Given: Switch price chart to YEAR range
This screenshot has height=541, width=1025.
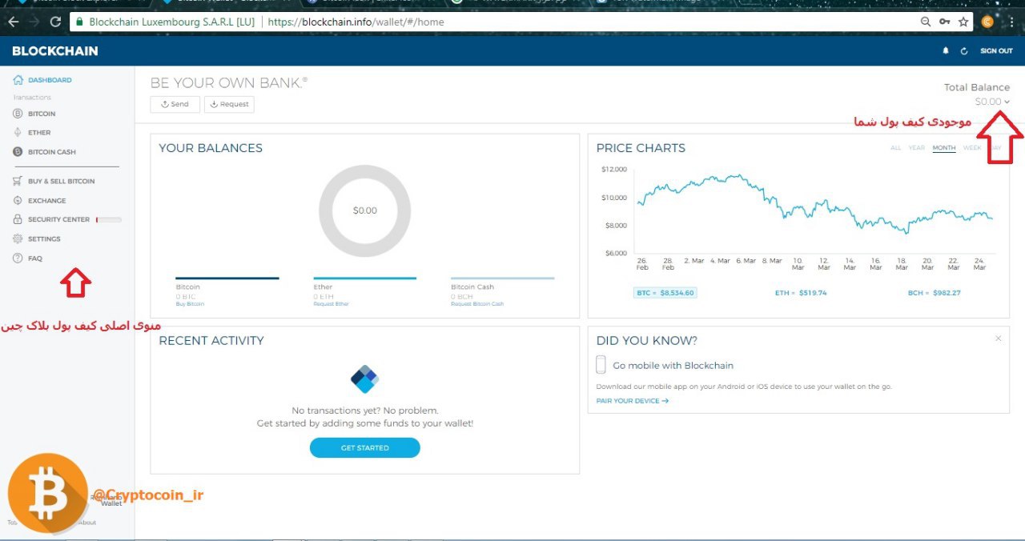Looking at the screenshot, I should coord(916,148).
